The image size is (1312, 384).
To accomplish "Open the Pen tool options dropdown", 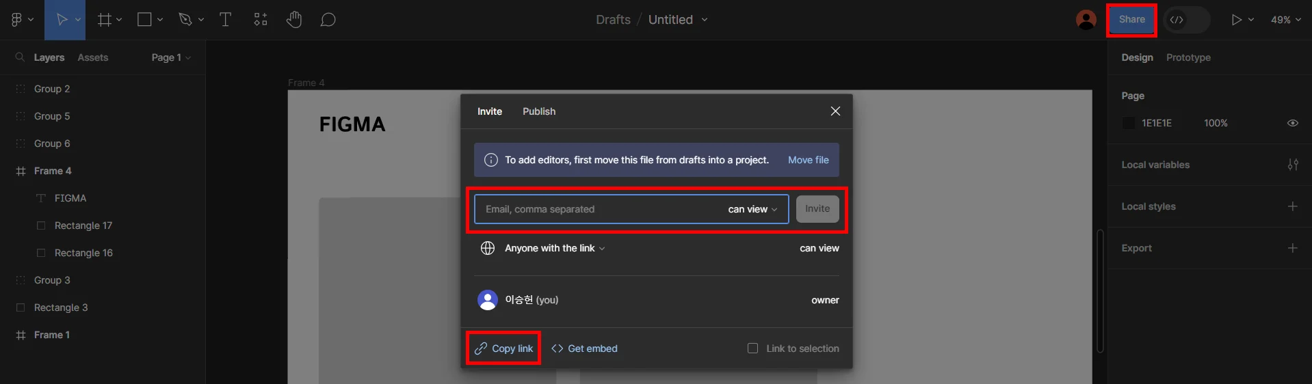I will pos(201,20).
